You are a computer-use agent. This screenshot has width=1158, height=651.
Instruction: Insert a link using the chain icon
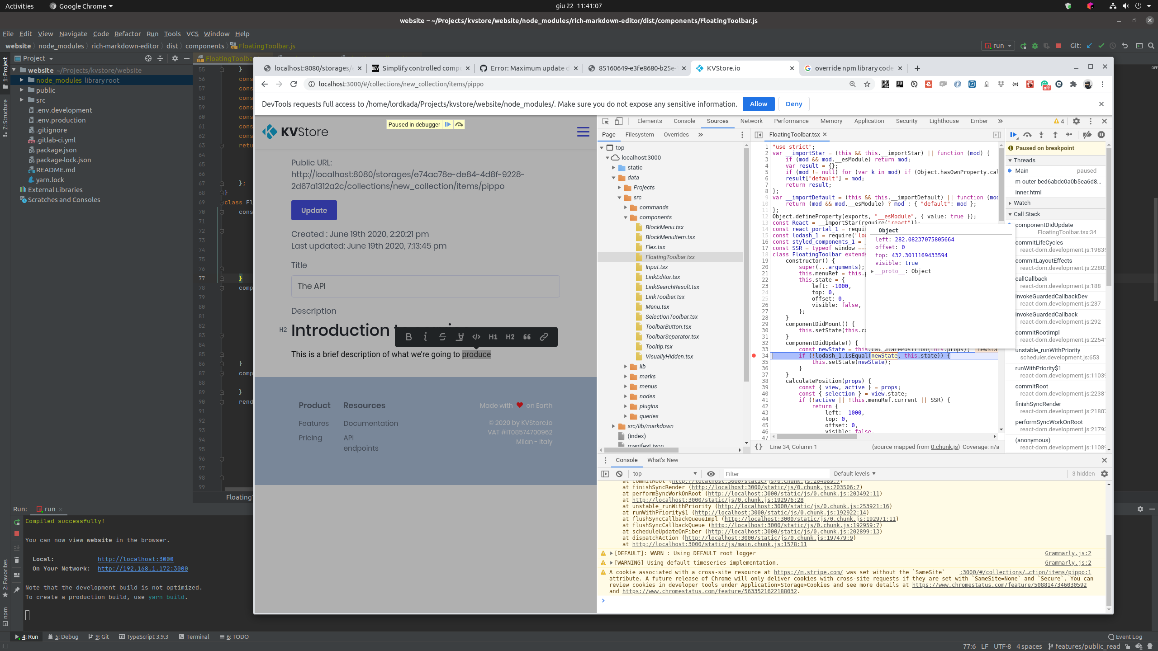[x=543, y=337]
